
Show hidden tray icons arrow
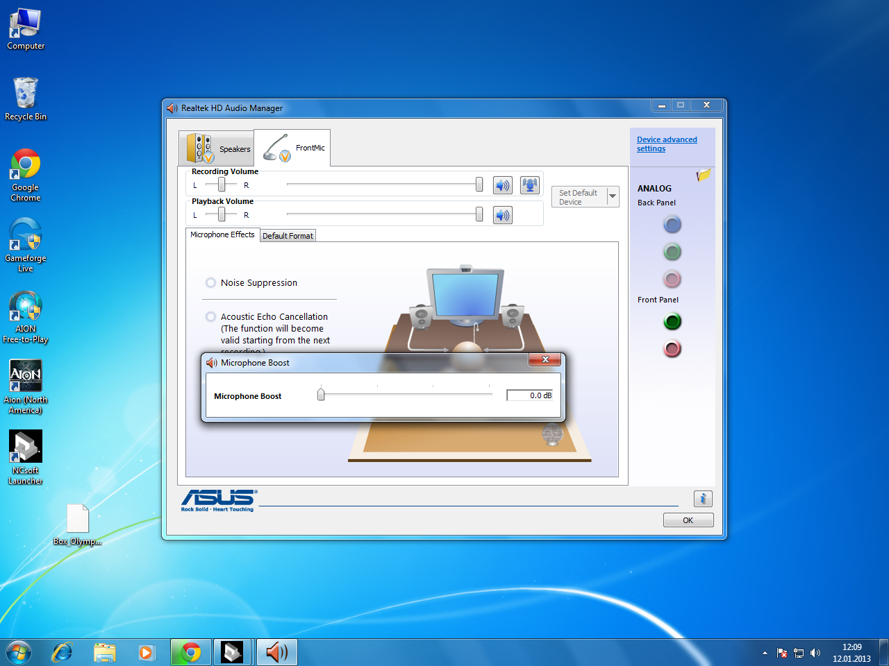point(765,653)
